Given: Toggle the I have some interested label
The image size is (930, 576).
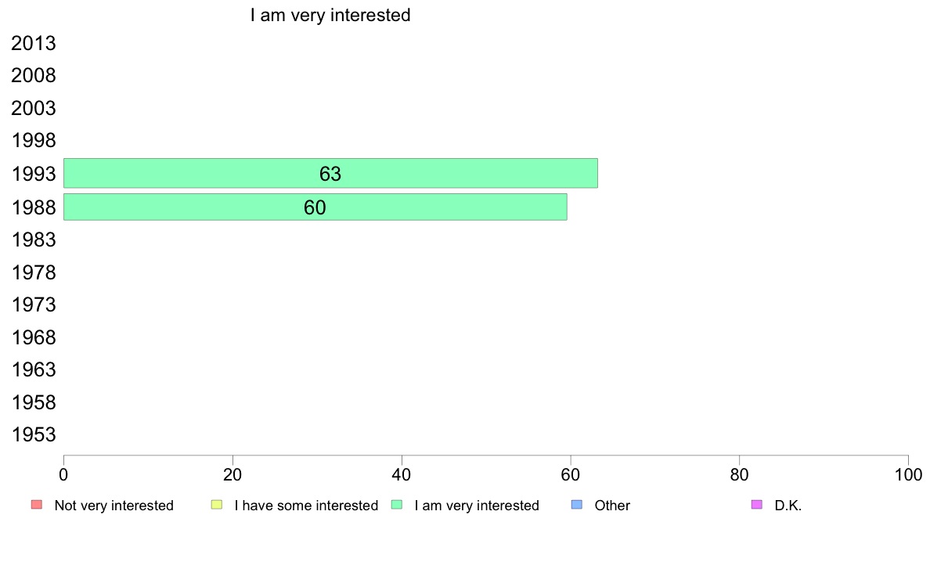Looking at the screenshot, I should (x=306, y=506).
